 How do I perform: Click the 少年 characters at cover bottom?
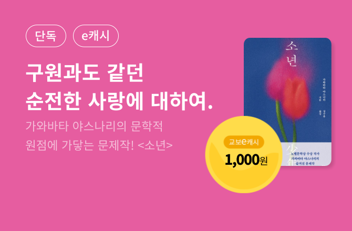click(x=292, y=155)
